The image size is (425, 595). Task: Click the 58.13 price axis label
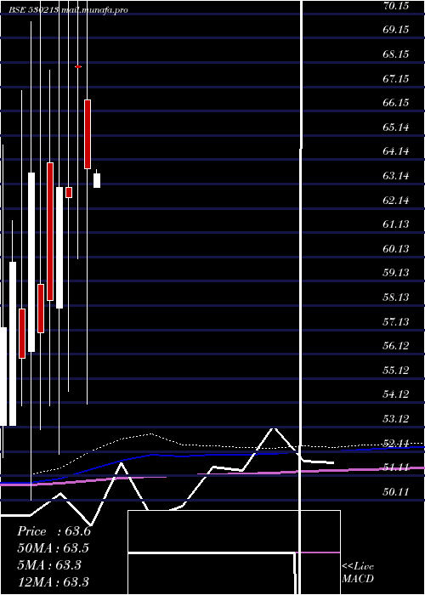396,297
